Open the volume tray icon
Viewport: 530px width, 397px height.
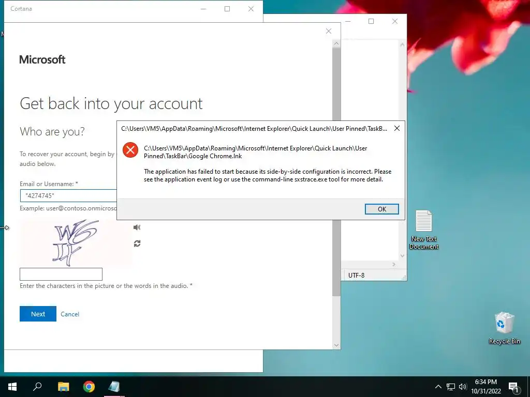pyautogui.click(x=462, y=387)
